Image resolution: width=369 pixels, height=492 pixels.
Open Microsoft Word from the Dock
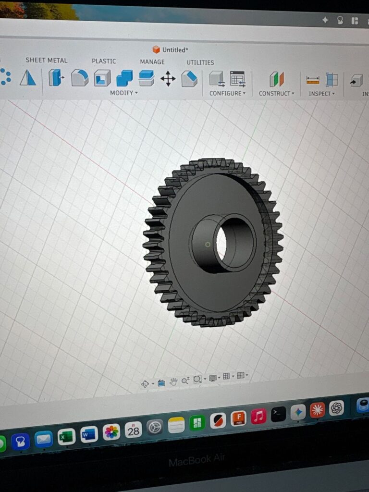pos(89,434)
